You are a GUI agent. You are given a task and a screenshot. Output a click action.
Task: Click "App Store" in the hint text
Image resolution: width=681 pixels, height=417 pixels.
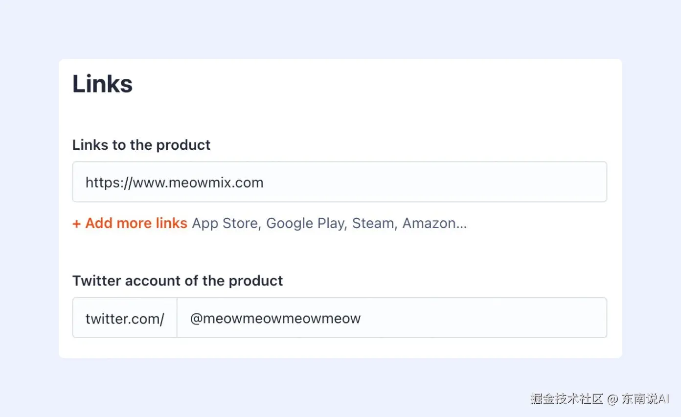click(x=226, y=223)
